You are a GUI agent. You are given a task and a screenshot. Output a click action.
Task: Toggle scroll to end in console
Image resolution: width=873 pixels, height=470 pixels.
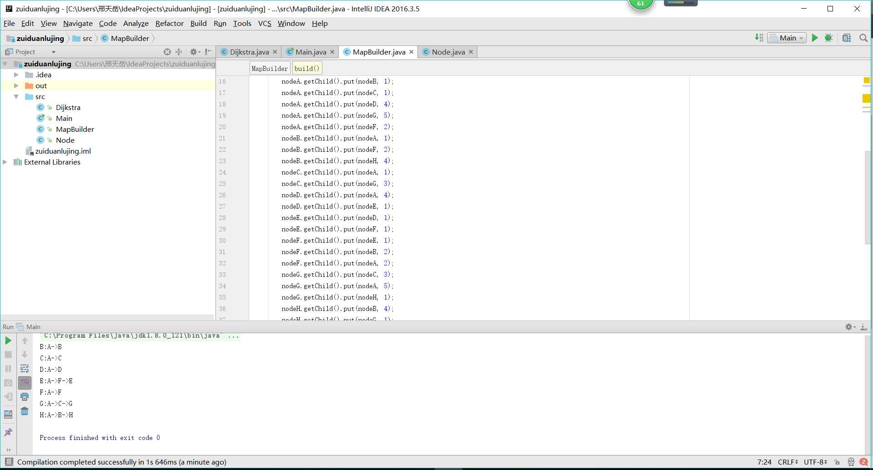coord(25,383)
